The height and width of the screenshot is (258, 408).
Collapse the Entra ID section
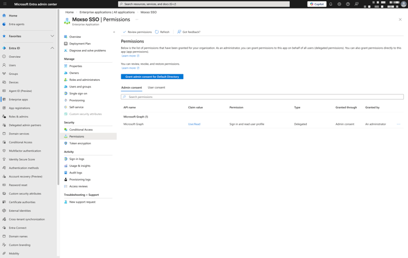(52, 48)
